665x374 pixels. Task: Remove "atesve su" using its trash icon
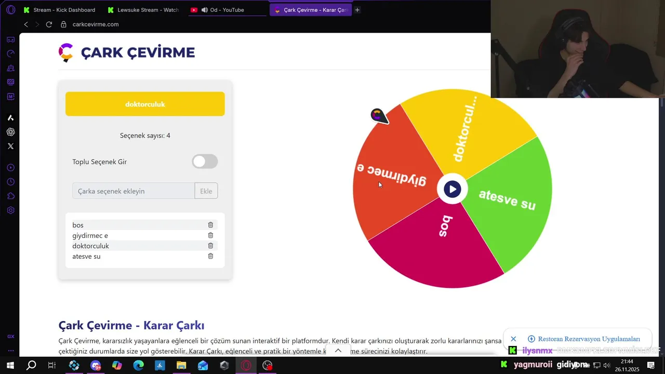click(210, 256)
